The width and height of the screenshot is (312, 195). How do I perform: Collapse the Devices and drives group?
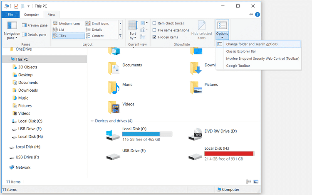92,121
